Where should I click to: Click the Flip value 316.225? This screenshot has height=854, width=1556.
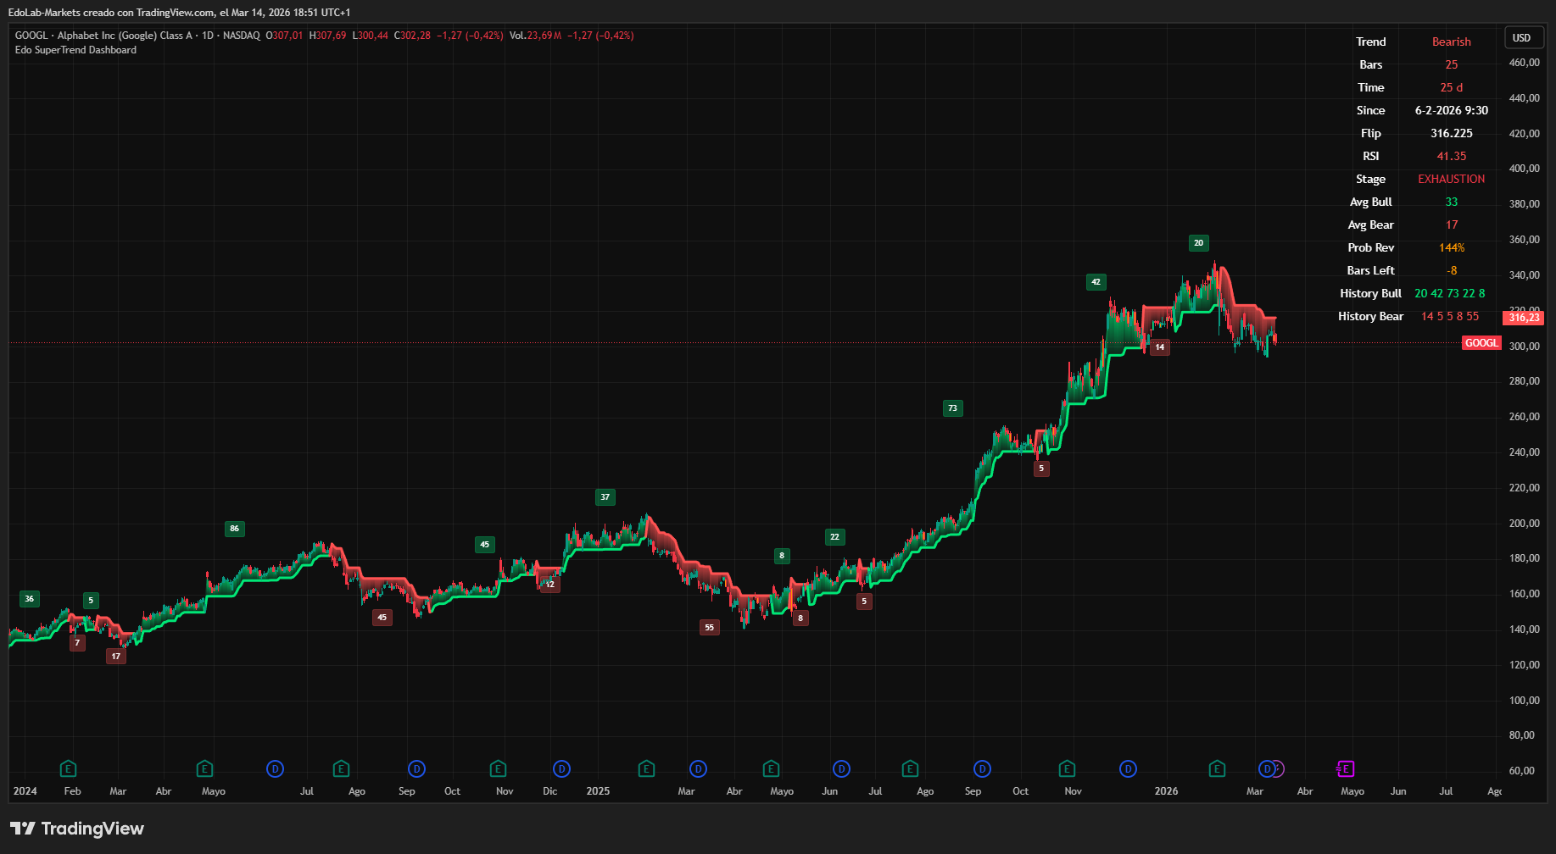click(x=1452, y=133)
